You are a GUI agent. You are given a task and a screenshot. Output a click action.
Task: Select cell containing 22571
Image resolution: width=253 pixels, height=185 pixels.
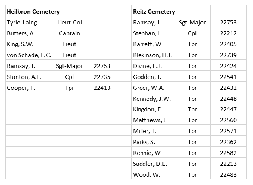228,130
